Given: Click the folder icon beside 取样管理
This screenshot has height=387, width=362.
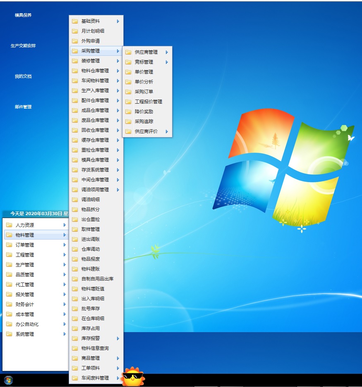Looking at the screenshot, I should coord(74,229).
